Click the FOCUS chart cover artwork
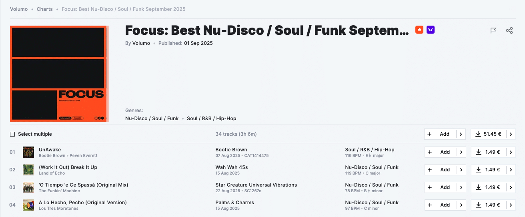This screenshot has height=217, width=525. [x=59, y=74]
